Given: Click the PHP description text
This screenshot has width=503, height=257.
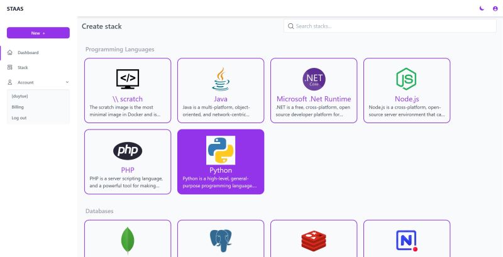Looking at the screenshot, I should (126, 182).
